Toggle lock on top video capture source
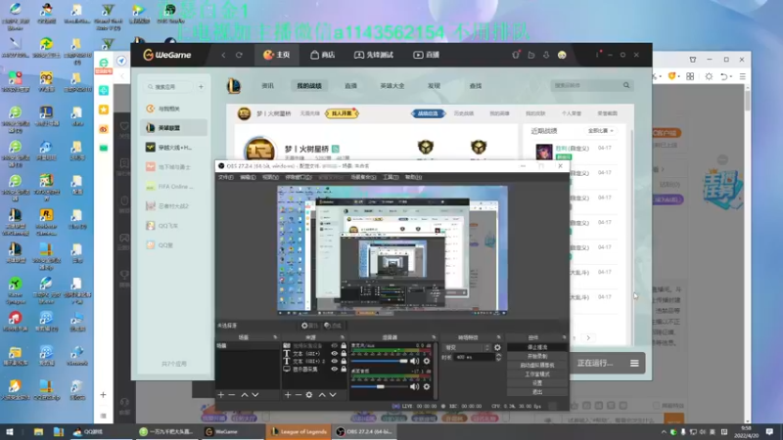 point(344,345)
